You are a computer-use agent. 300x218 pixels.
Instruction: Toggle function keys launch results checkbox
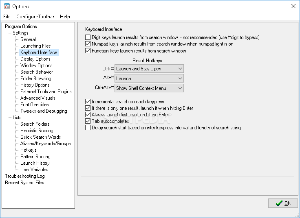(x=88, y=51)
